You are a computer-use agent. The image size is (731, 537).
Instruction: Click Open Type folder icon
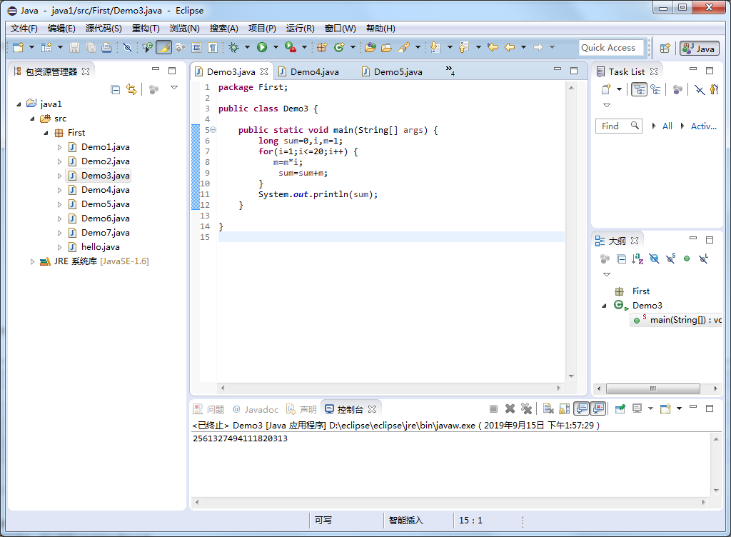[x=370, y=47]
